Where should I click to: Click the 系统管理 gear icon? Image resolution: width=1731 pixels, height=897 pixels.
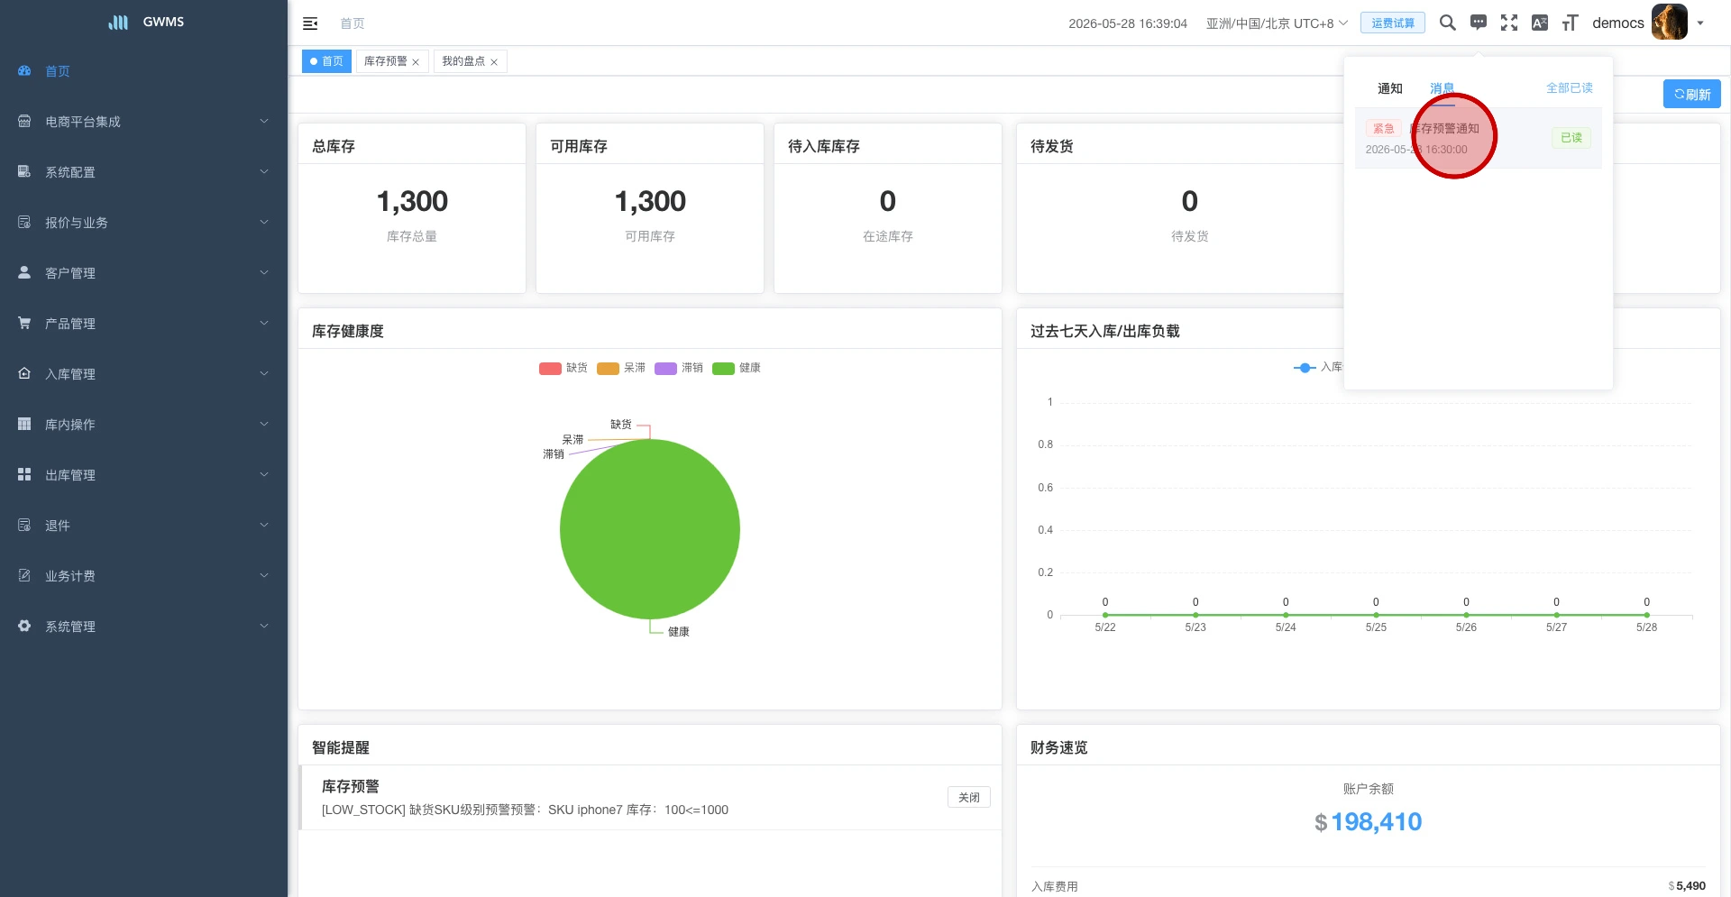coord(24,626)
